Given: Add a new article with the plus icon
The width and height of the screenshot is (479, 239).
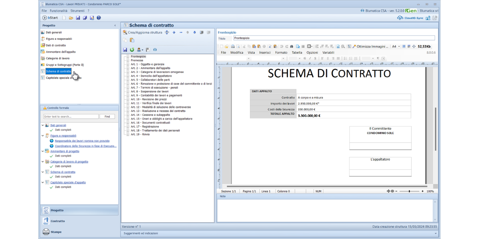Looking at the screenshot, I should pos(174,32).
